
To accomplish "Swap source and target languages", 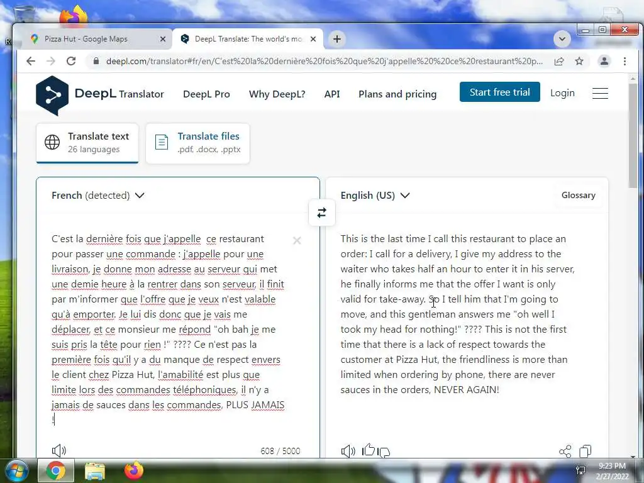I will click(x=321, y=213).
